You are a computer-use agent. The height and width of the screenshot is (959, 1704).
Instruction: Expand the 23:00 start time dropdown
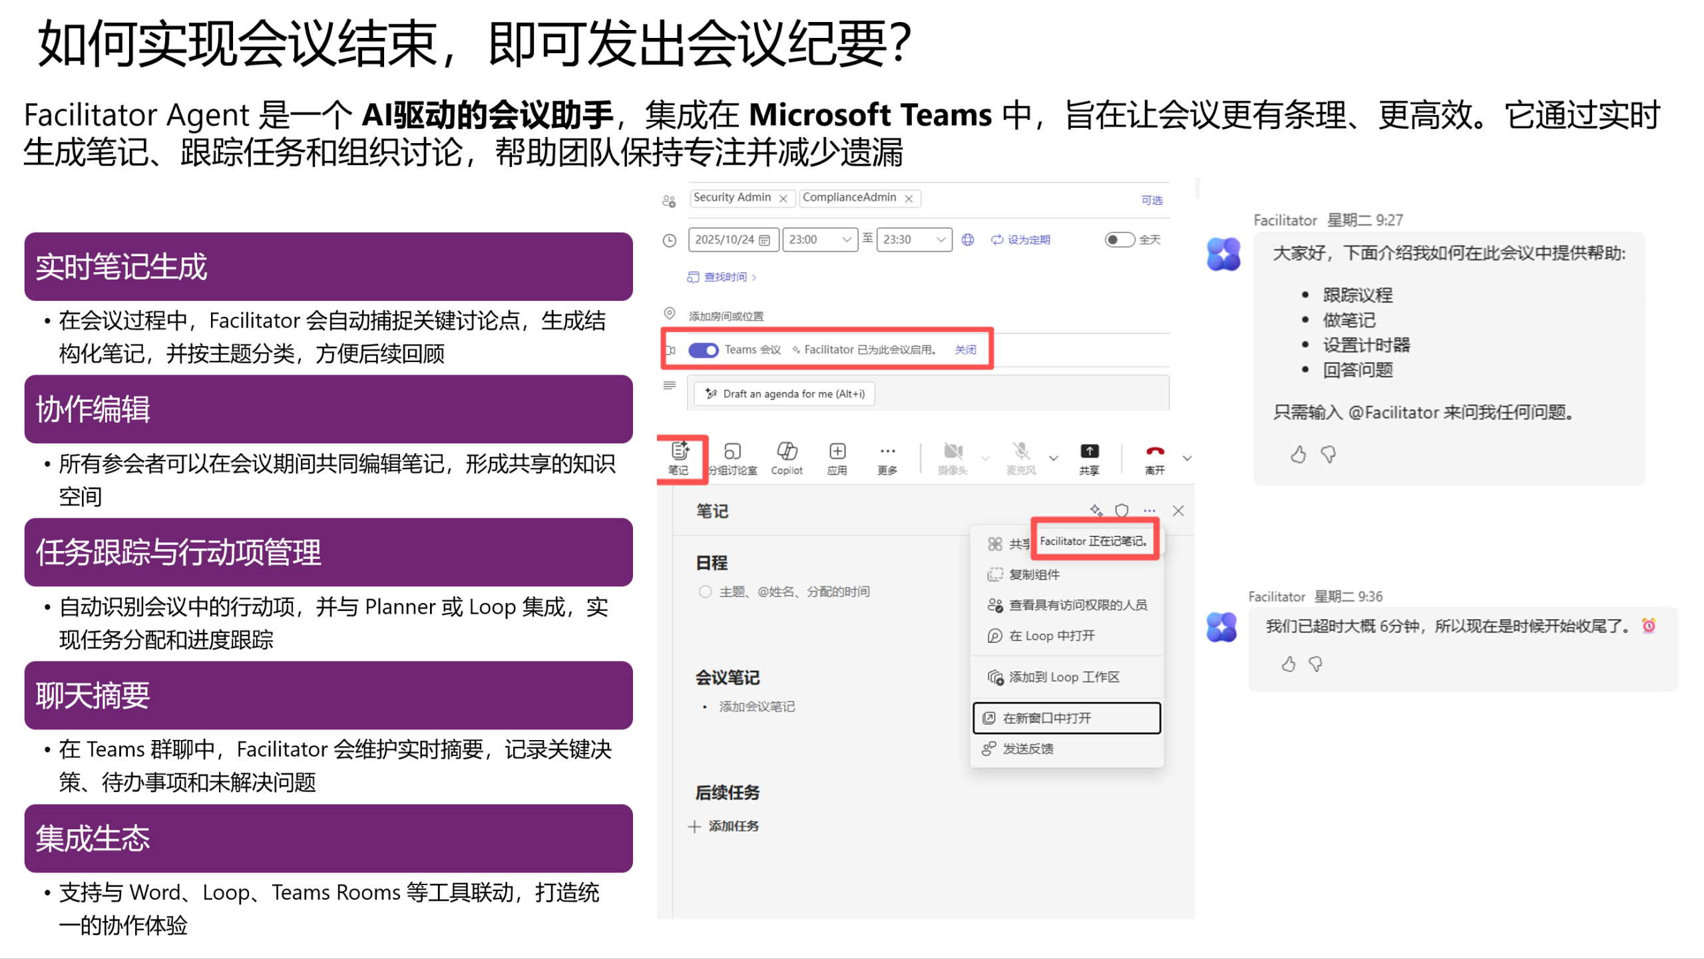[x=846, y=240]
